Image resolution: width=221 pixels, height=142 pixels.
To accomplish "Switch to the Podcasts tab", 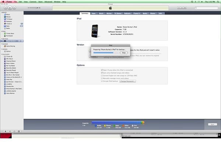I will pos(127,14).
